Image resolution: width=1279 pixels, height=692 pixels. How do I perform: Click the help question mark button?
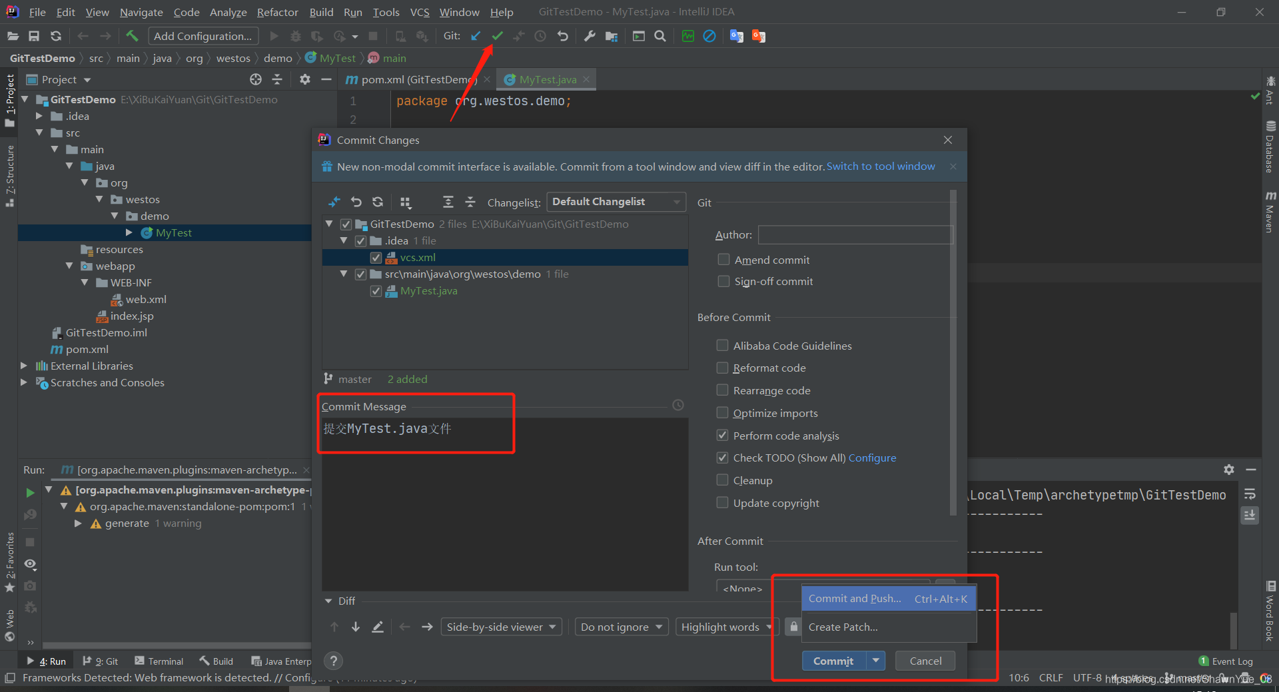334,661
